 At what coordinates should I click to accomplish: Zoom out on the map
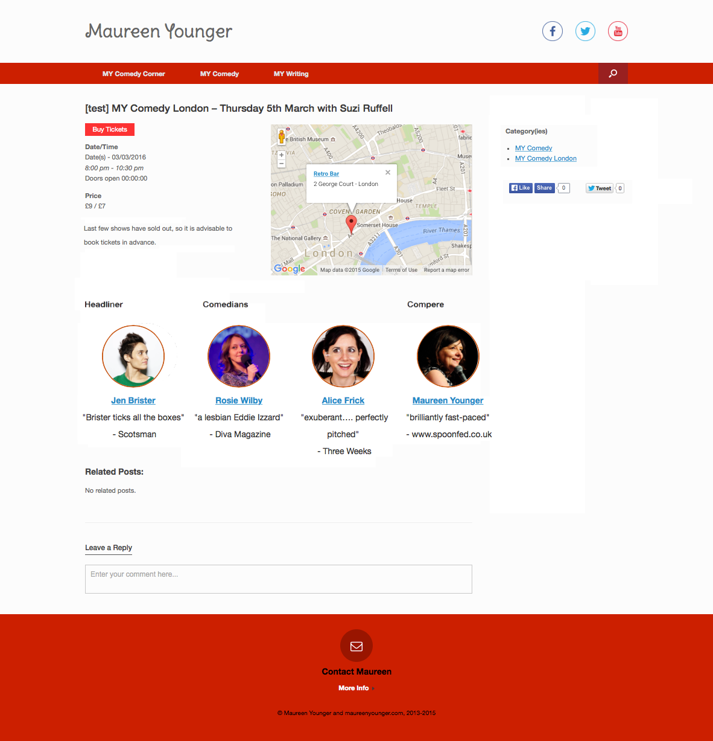[x=281, y=164]
